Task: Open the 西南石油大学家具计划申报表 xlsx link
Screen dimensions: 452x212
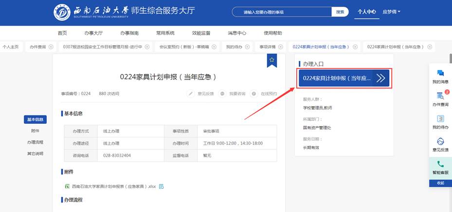Action: [x=114, y=186]
